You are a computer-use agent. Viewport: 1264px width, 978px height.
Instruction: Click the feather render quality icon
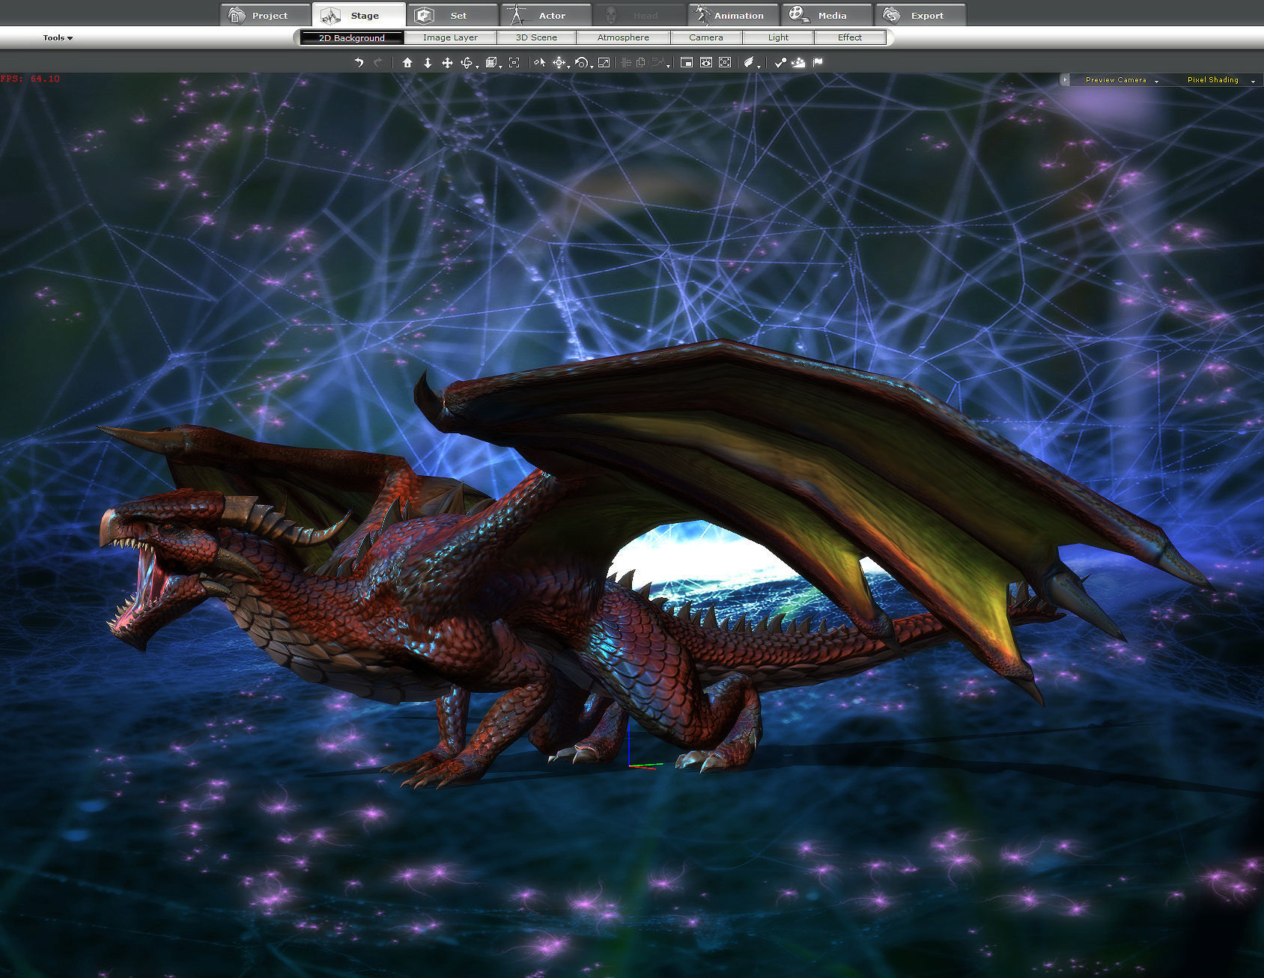[x=749, y=63]
